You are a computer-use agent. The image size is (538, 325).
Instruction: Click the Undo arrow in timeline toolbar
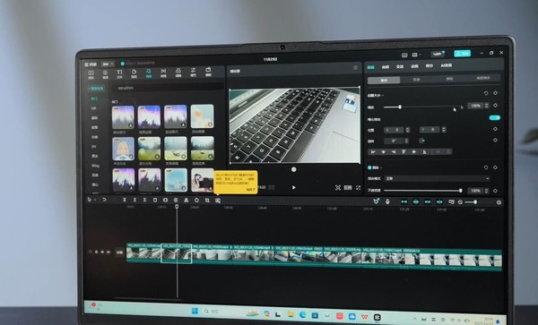point(104,200)
